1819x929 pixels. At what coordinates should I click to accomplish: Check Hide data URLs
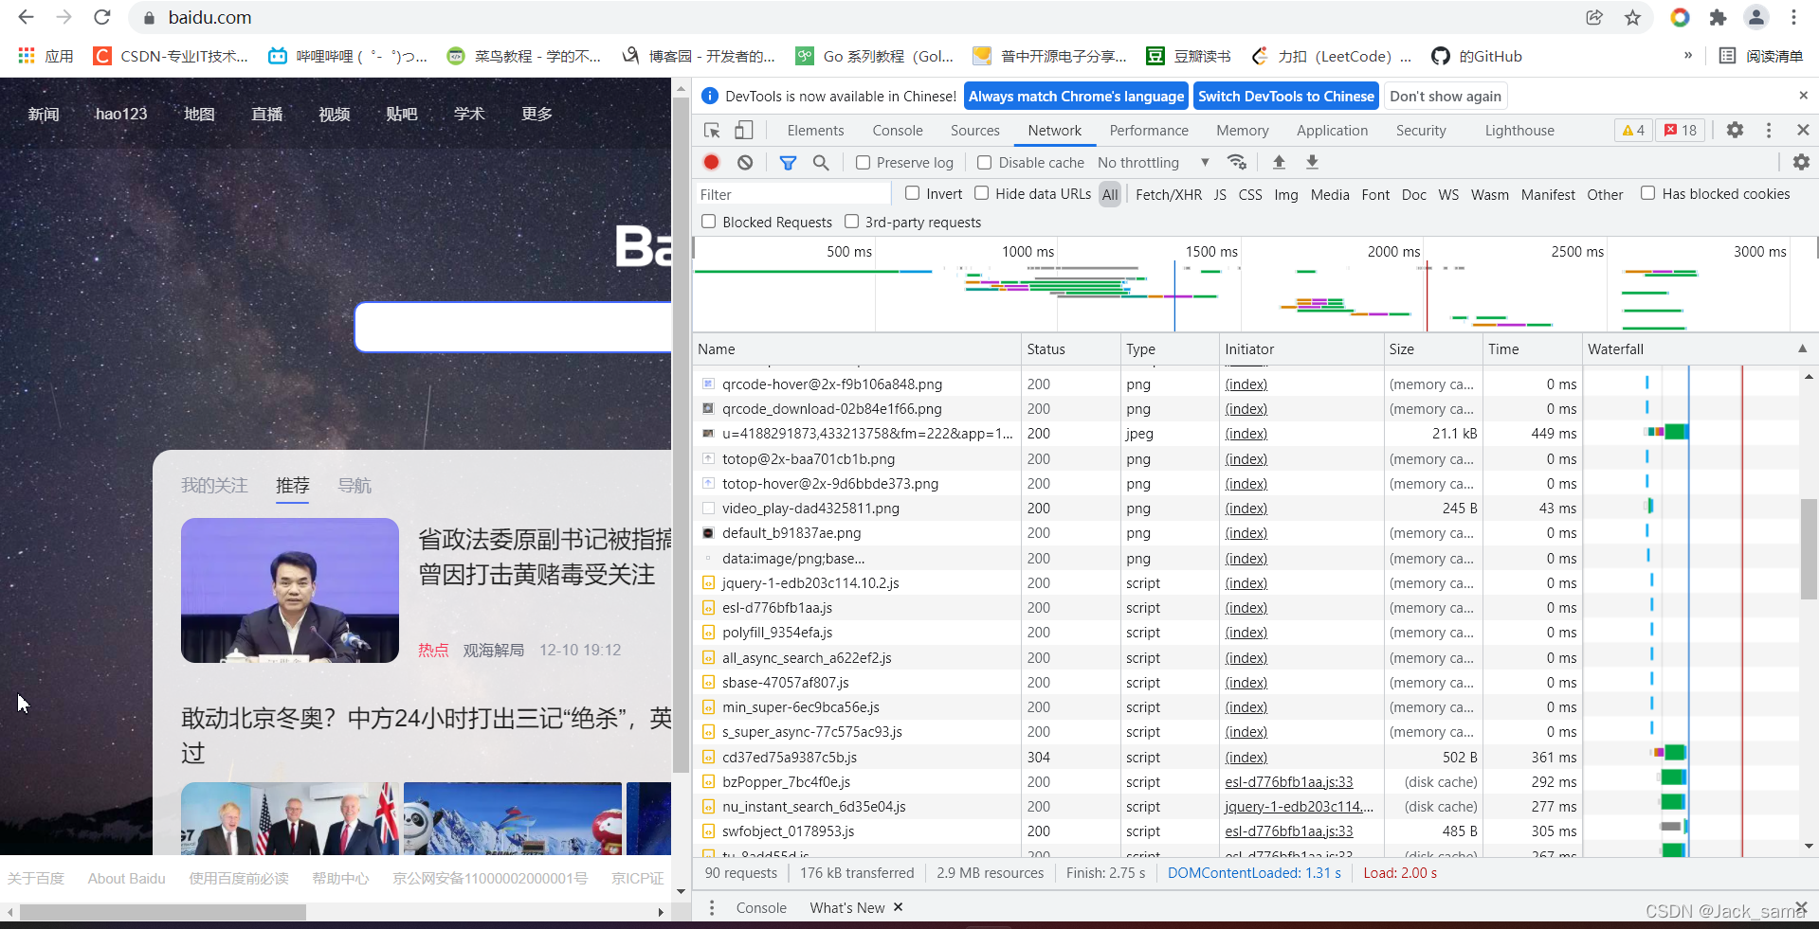[x=982, y=193]
